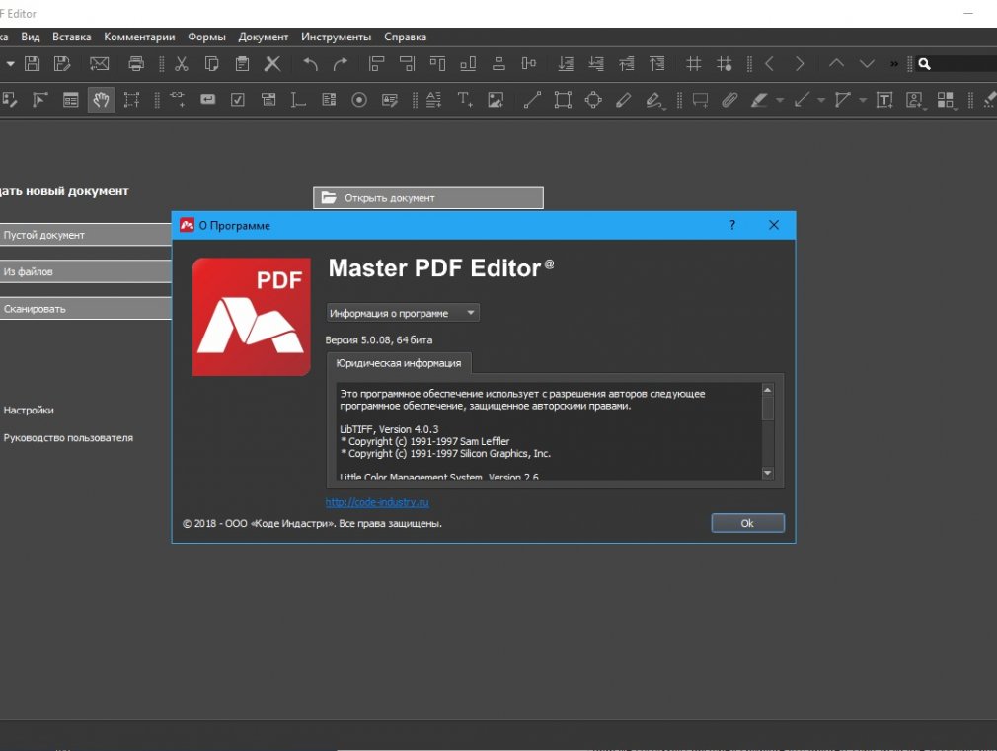Redo with the curved arrow icon
Screen dimensions: 997x751
[x=341, y=63]
